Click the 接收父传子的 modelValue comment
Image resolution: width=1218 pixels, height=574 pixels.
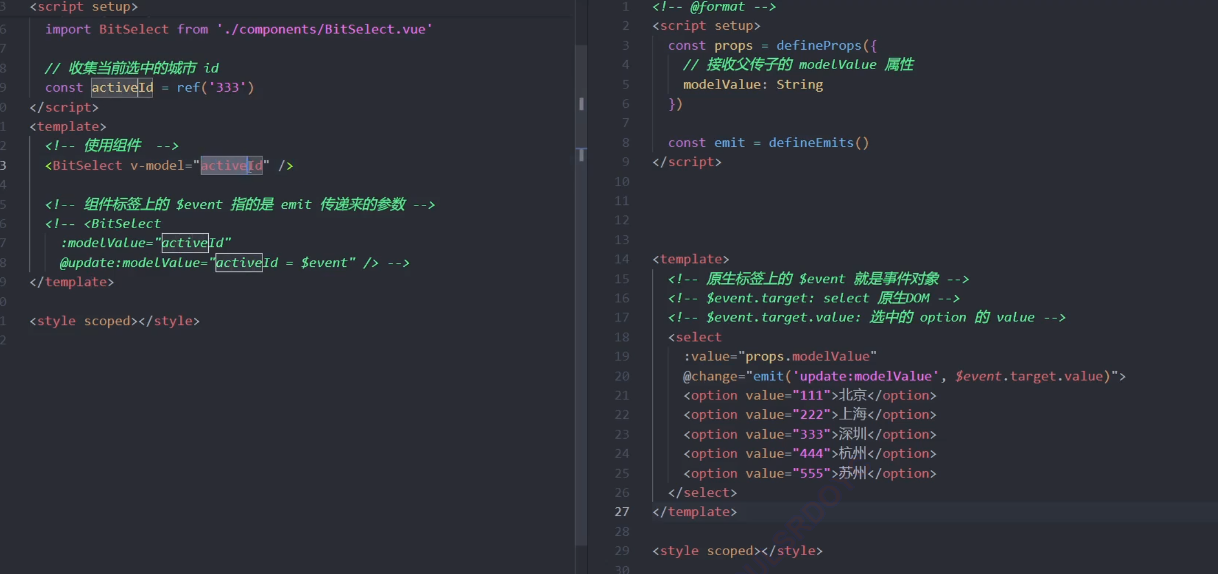(x=798, y=65)
